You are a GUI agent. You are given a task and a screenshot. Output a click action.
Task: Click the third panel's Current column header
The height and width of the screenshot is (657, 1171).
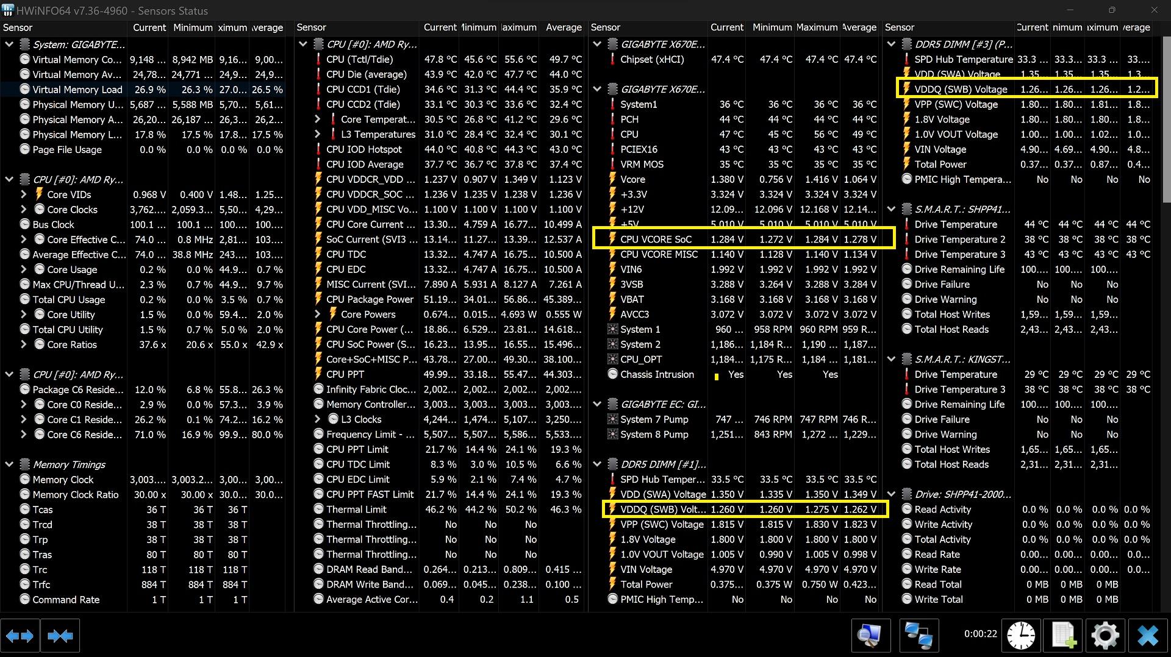(x=727, y=27)
